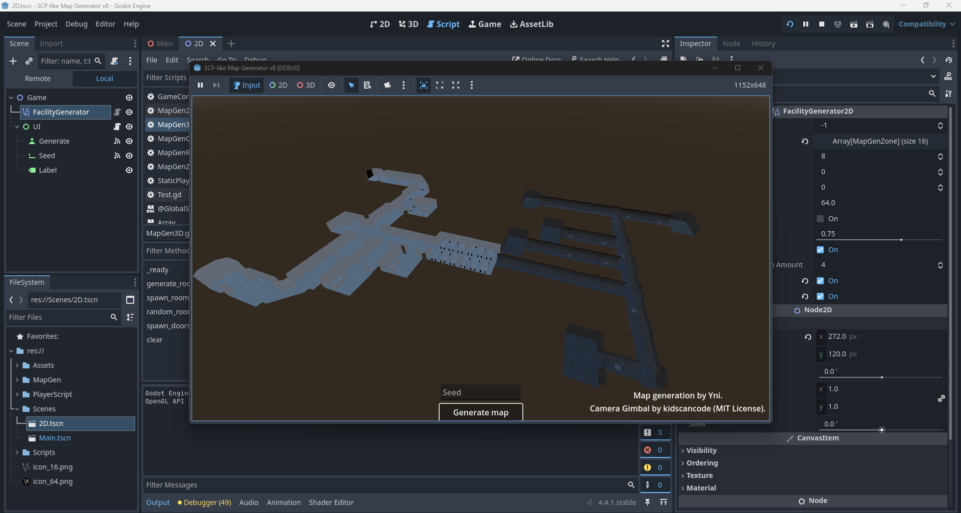This screenshot has width=961, height=513.
Task: Run the current scene
Action: tap(854, 24)
